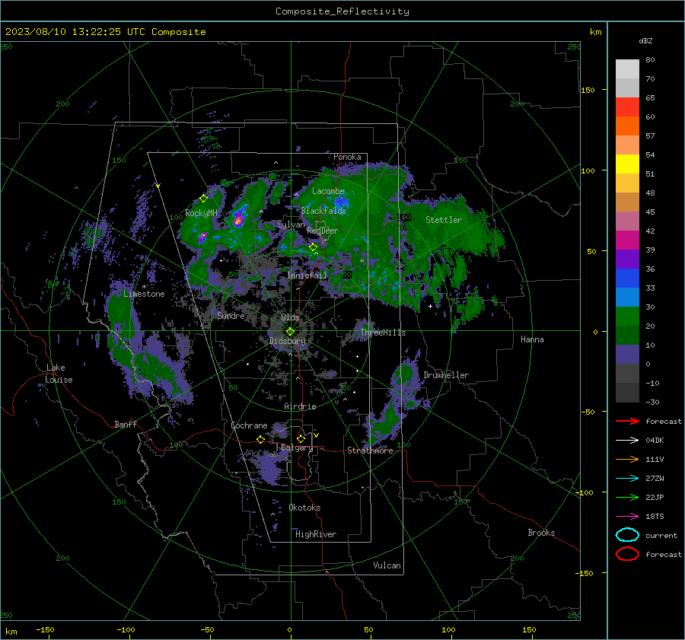Viewport: 685px width, 640px height.
Task: Click the Composite_Reflectivity title
Action: click(342, 11)
